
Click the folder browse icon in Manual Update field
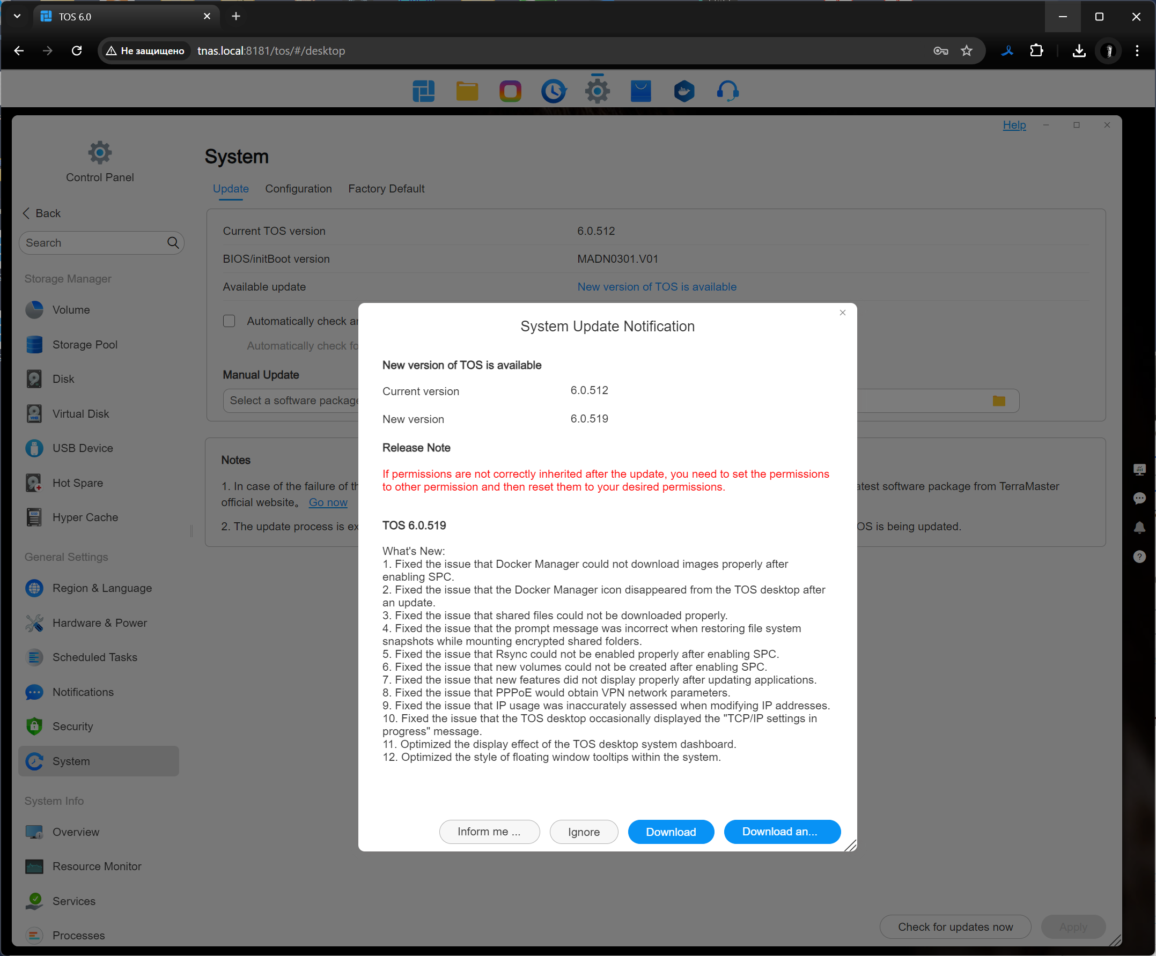tap(999, 401)
